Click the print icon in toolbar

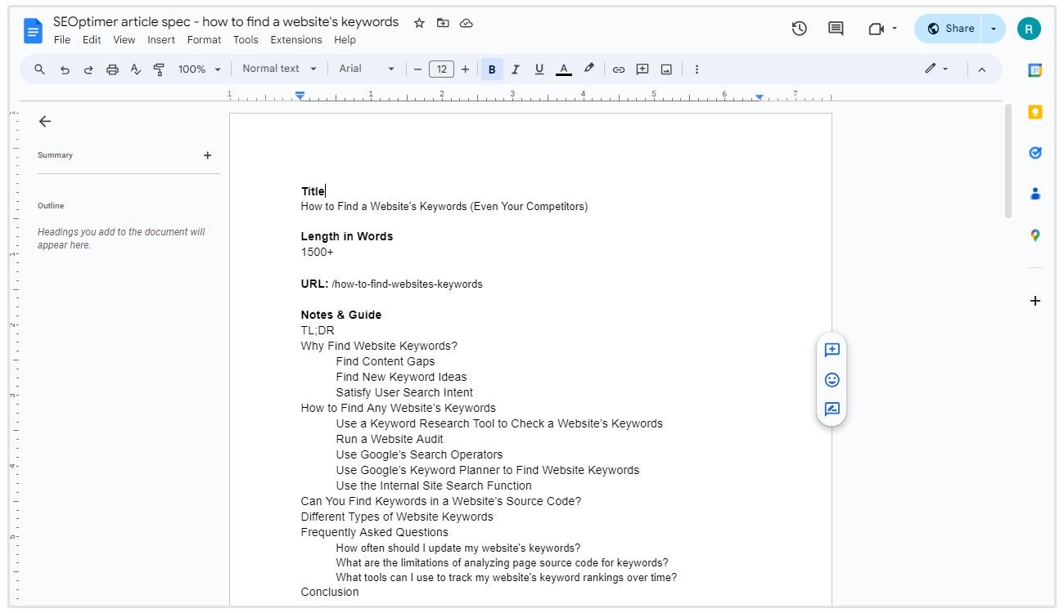[112, 69]
